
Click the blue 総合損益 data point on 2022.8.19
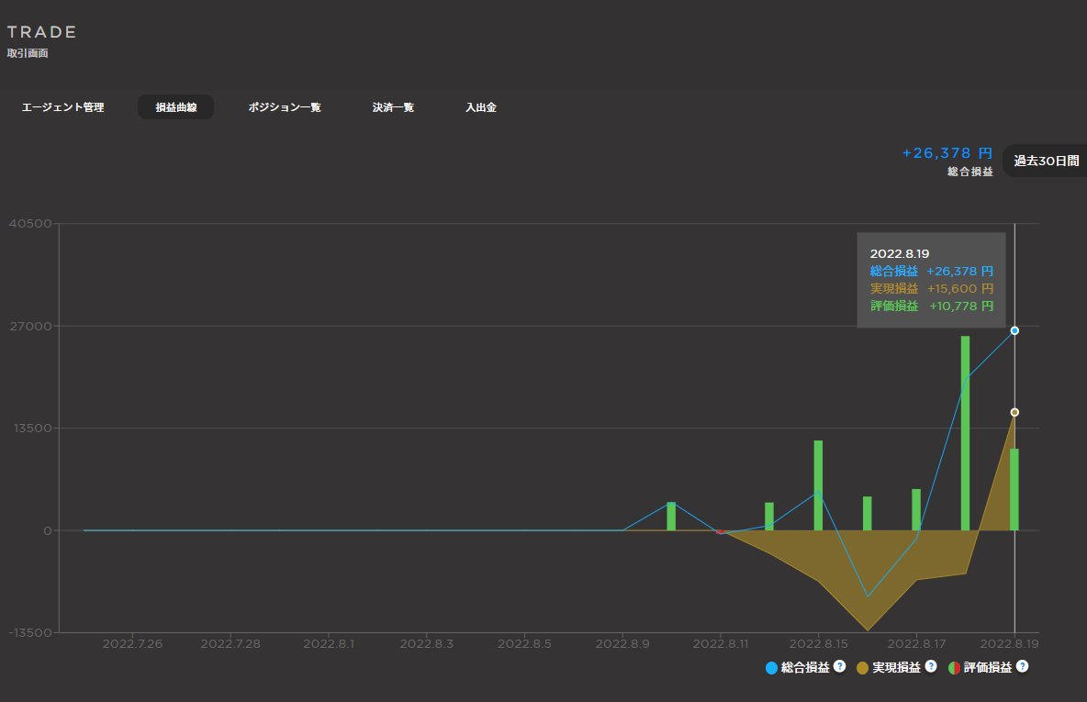(1014, 330)
